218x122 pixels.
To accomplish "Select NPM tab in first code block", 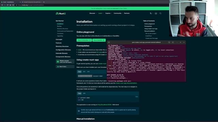I will [x=89, y=72].
